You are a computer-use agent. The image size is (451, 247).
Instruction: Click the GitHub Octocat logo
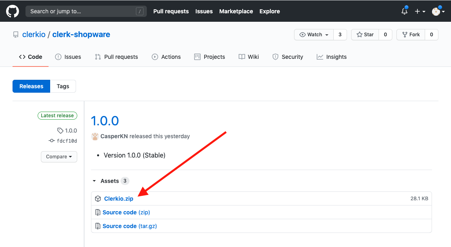pyautogui.click(x=13, y=11)
